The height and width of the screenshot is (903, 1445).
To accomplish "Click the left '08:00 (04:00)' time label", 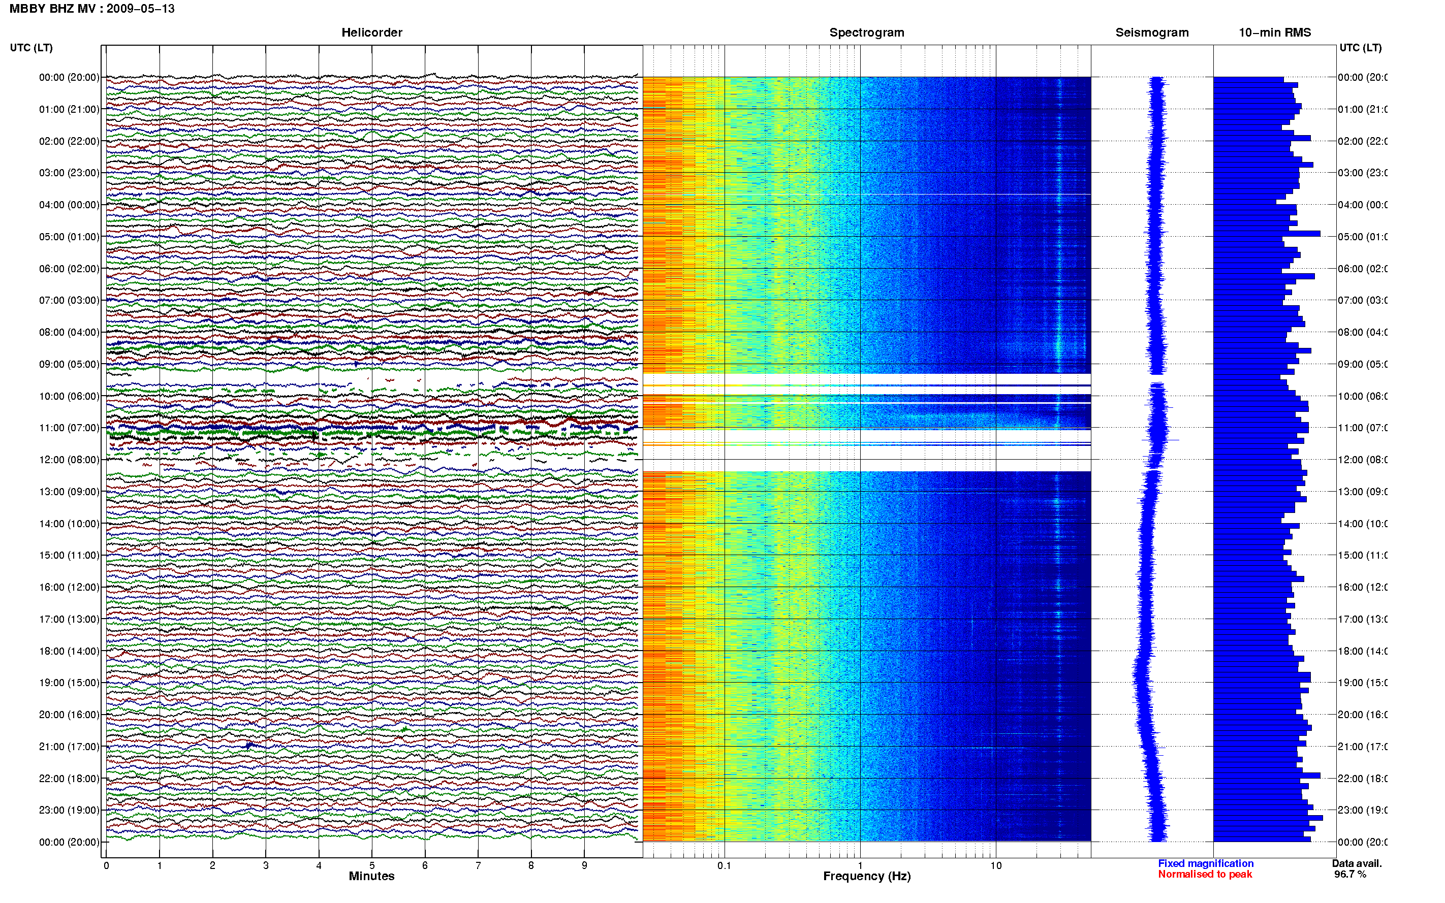I will [x=69, y=332].
